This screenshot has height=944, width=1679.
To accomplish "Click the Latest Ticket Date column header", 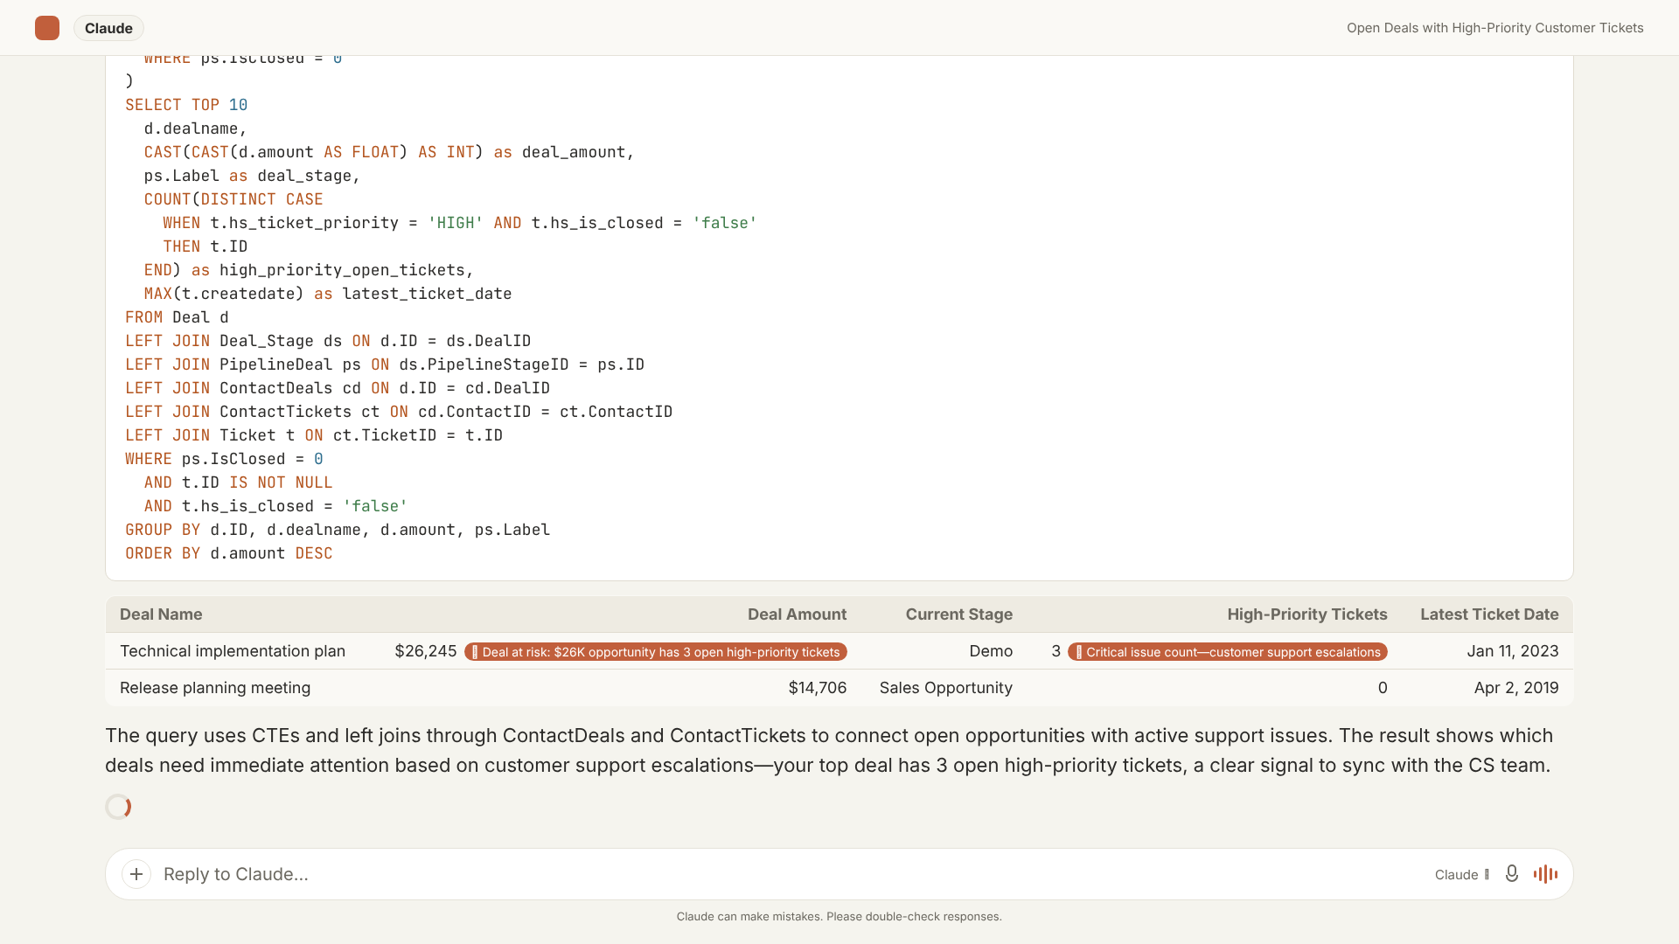I will [1489, 614].
